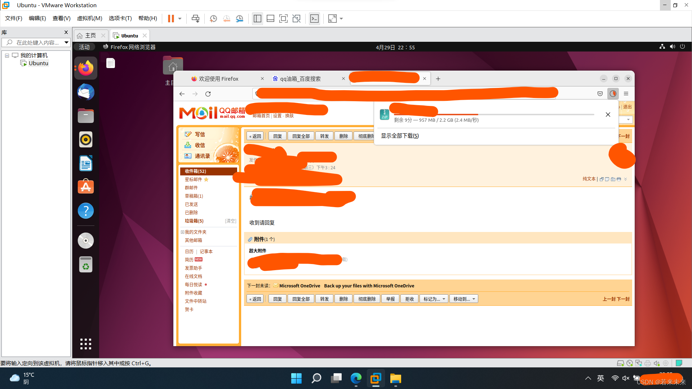This screenshot has width=692, height=389.
Task: Click 写信 to compose mail
Action: point(200,134)
